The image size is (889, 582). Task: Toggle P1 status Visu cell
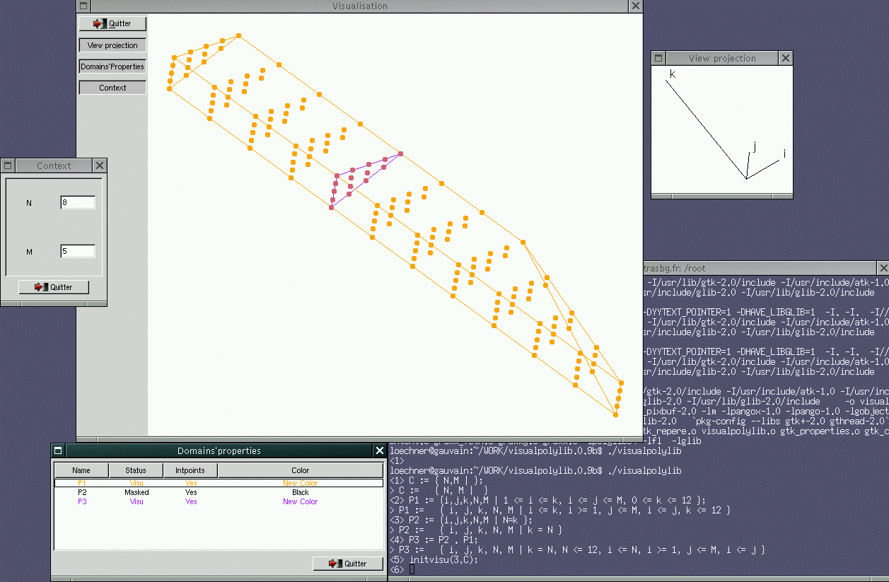pos(136,483)
